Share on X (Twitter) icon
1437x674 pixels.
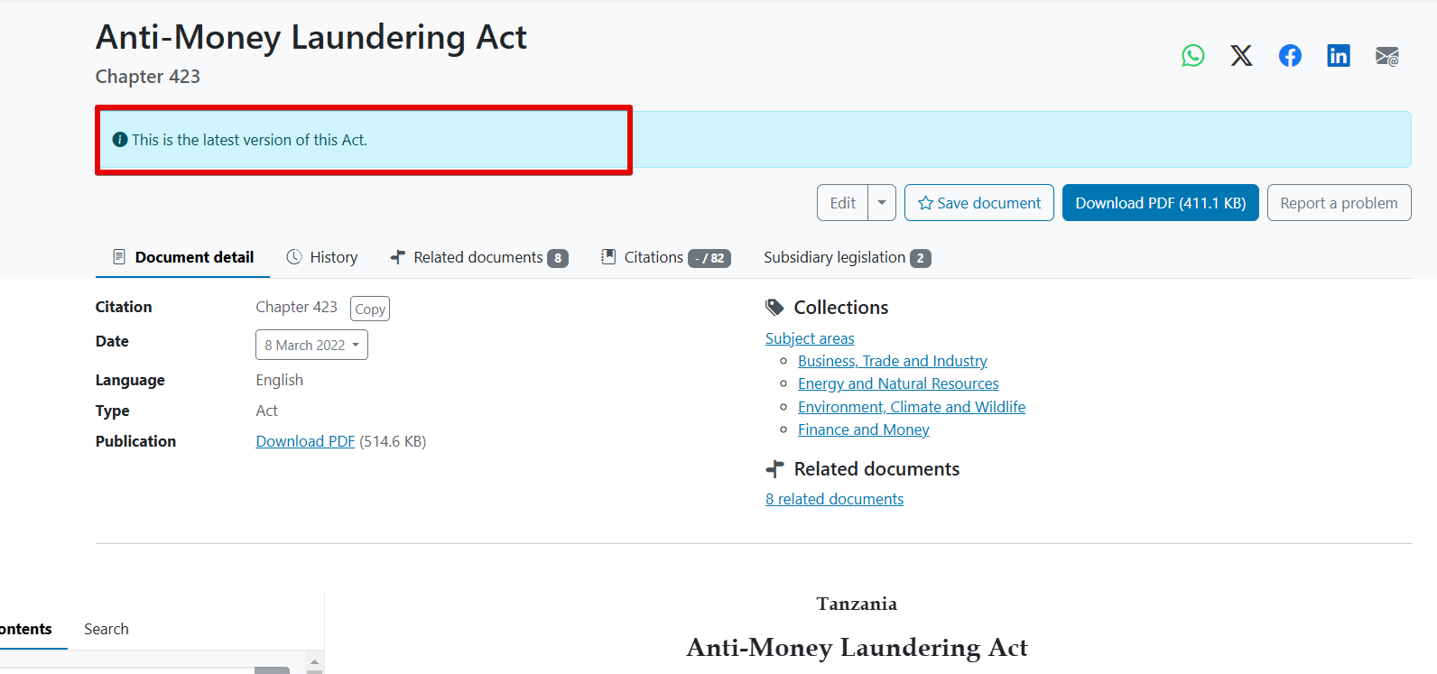(1241, 56)
